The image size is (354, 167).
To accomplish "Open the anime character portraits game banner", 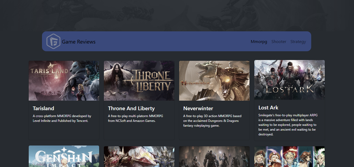I will [289, 157].
